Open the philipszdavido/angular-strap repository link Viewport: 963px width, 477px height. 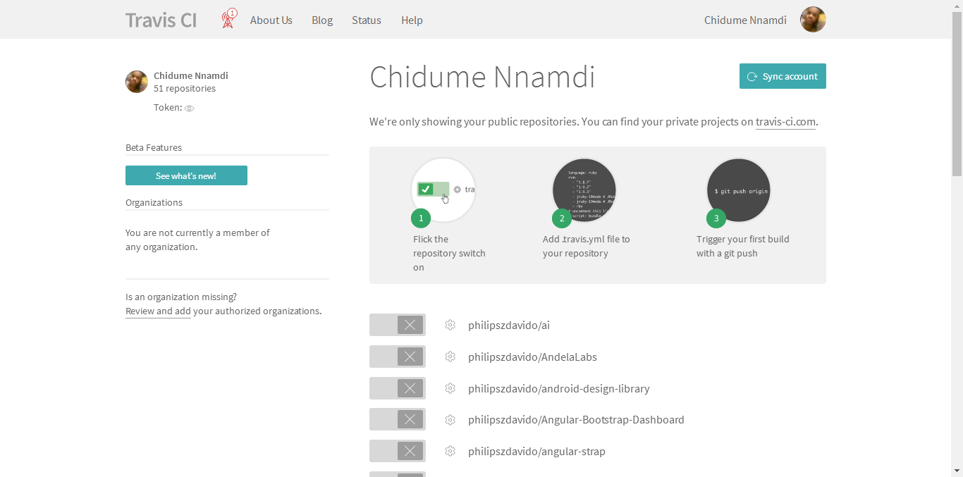(x=536, y=452)
